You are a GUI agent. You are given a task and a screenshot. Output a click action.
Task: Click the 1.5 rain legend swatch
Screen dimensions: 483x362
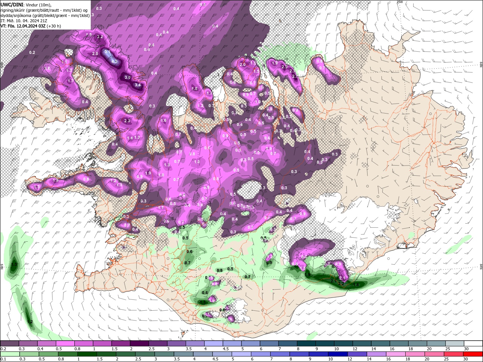click(106, 354)
